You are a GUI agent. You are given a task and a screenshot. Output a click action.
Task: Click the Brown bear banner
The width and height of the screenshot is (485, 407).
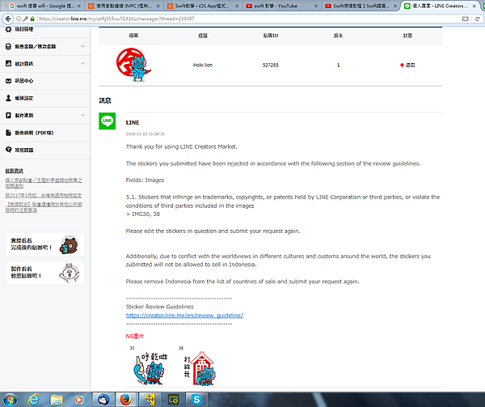pos(44,244)
